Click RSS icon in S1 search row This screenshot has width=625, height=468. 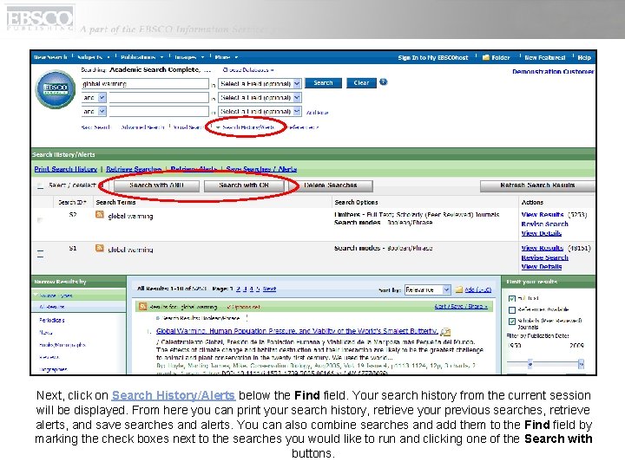[x=100, y=249]
